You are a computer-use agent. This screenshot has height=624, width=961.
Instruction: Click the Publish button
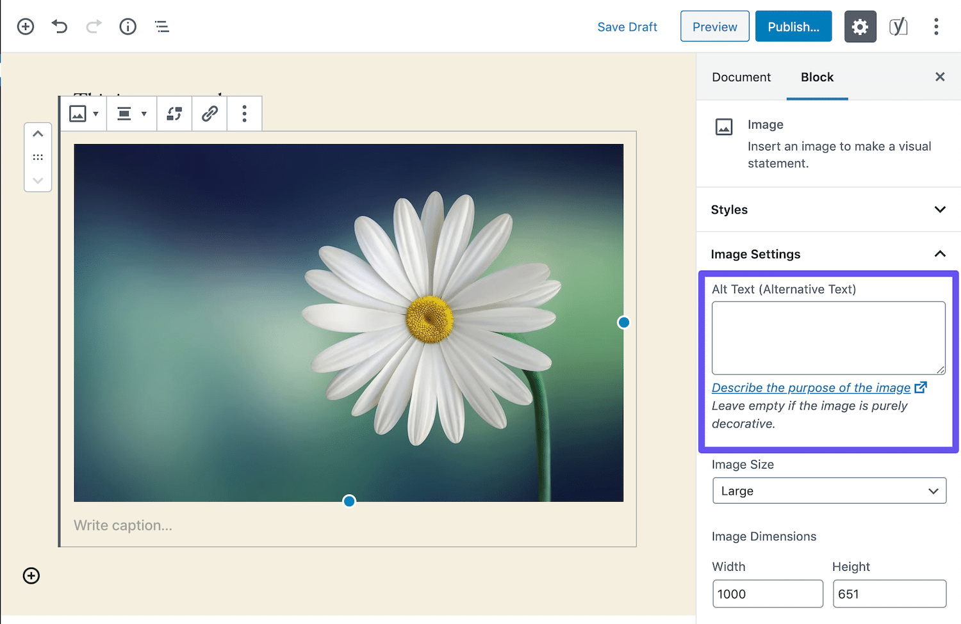point(793,26)
